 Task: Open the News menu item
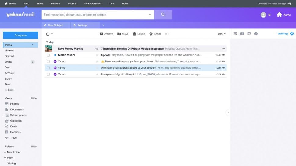click(x=40, y=4)
